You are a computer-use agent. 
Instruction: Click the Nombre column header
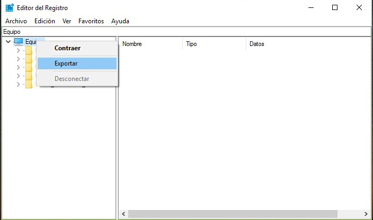click(132, 44)
